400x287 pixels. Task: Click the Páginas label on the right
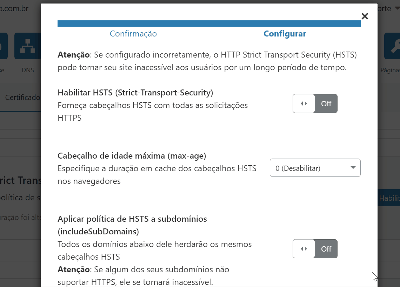pos(390,70)
